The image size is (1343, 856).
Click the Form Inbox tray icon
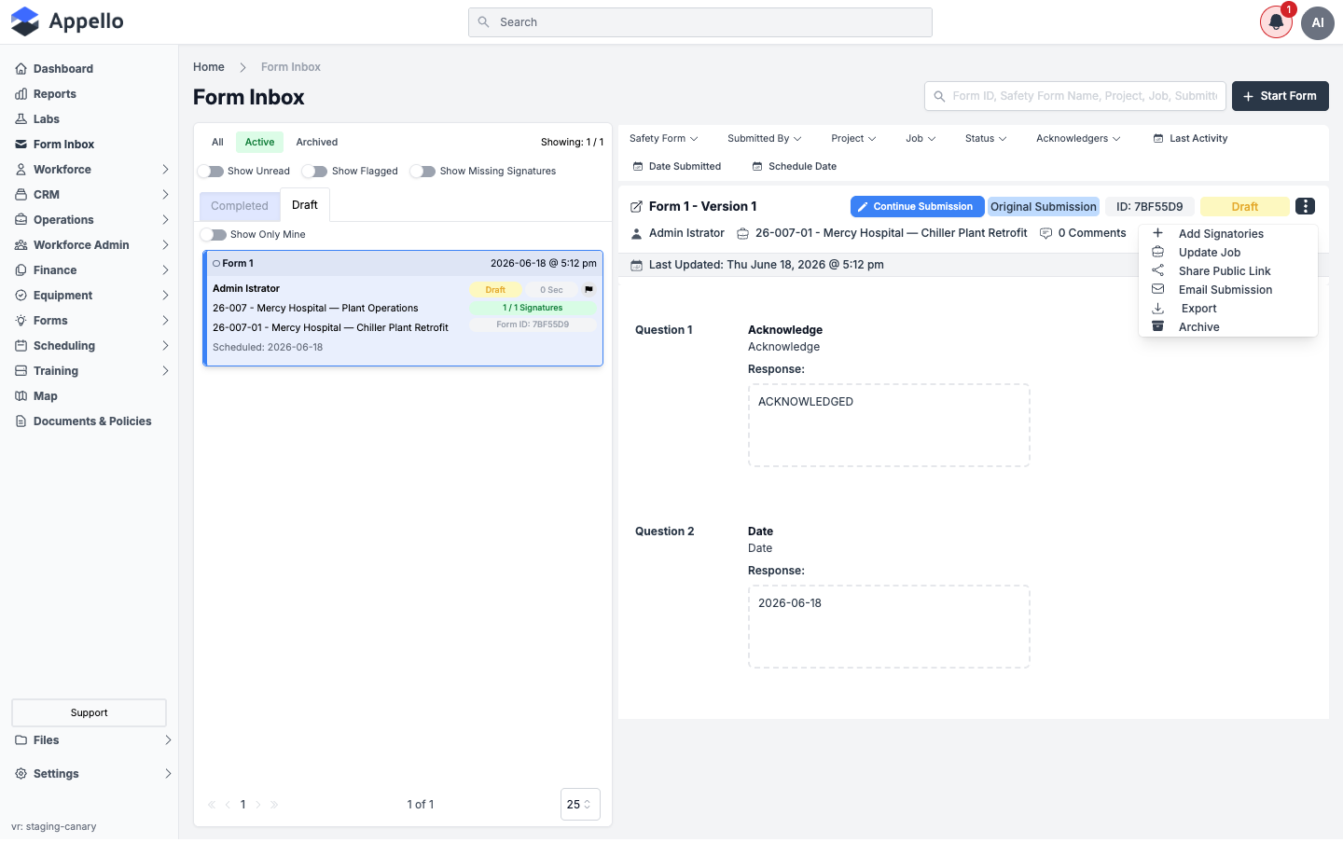tap(21, 145)
